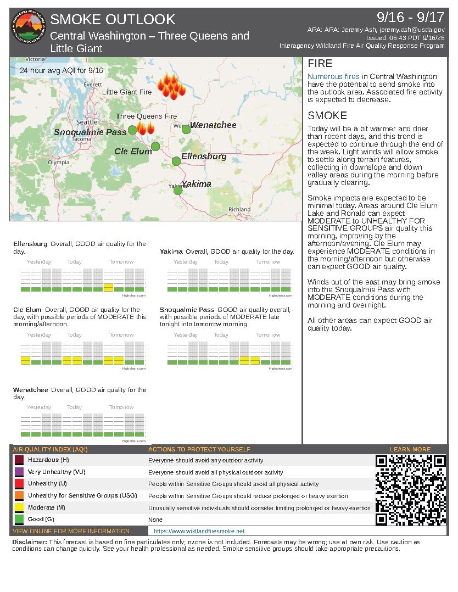This screenshot has width=458, height=592.
Task: Click 'Everyone should avoid any outdoor activity'
Action: click(x=206, y=461)
